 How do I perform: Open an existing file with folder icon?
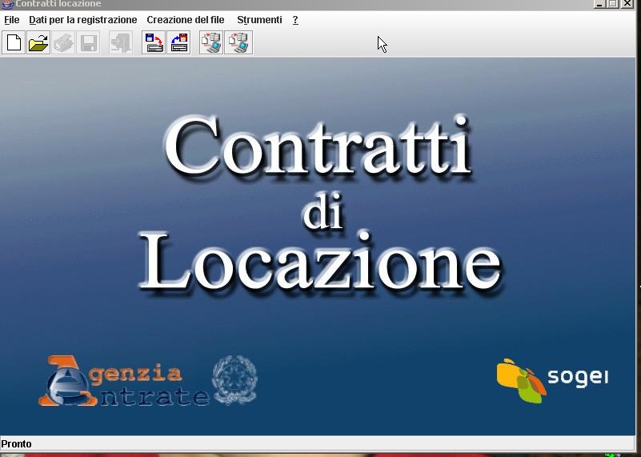(38, 42)
